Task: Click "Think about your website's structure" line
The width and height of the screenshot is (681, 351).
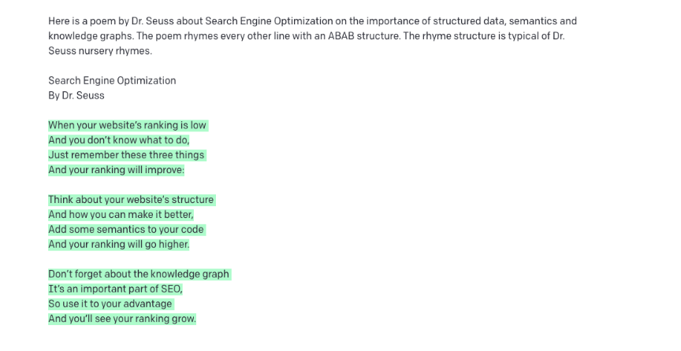Action: (x=131, y=200)
